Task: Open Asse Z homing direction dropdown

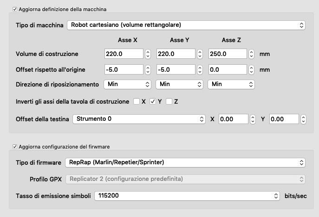Action: [231, 84]
